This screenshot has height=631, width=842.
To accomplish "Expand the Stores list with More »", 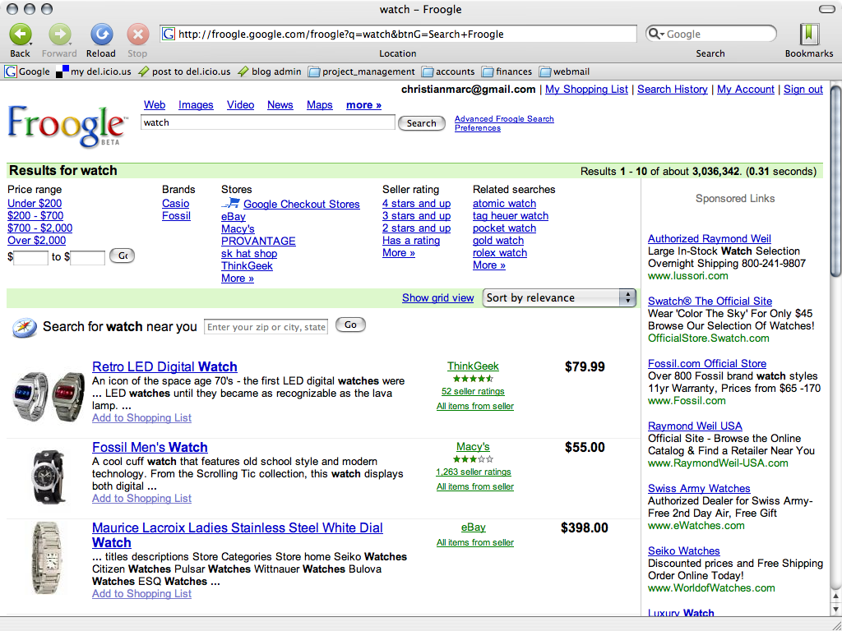I will pos(237,279).
